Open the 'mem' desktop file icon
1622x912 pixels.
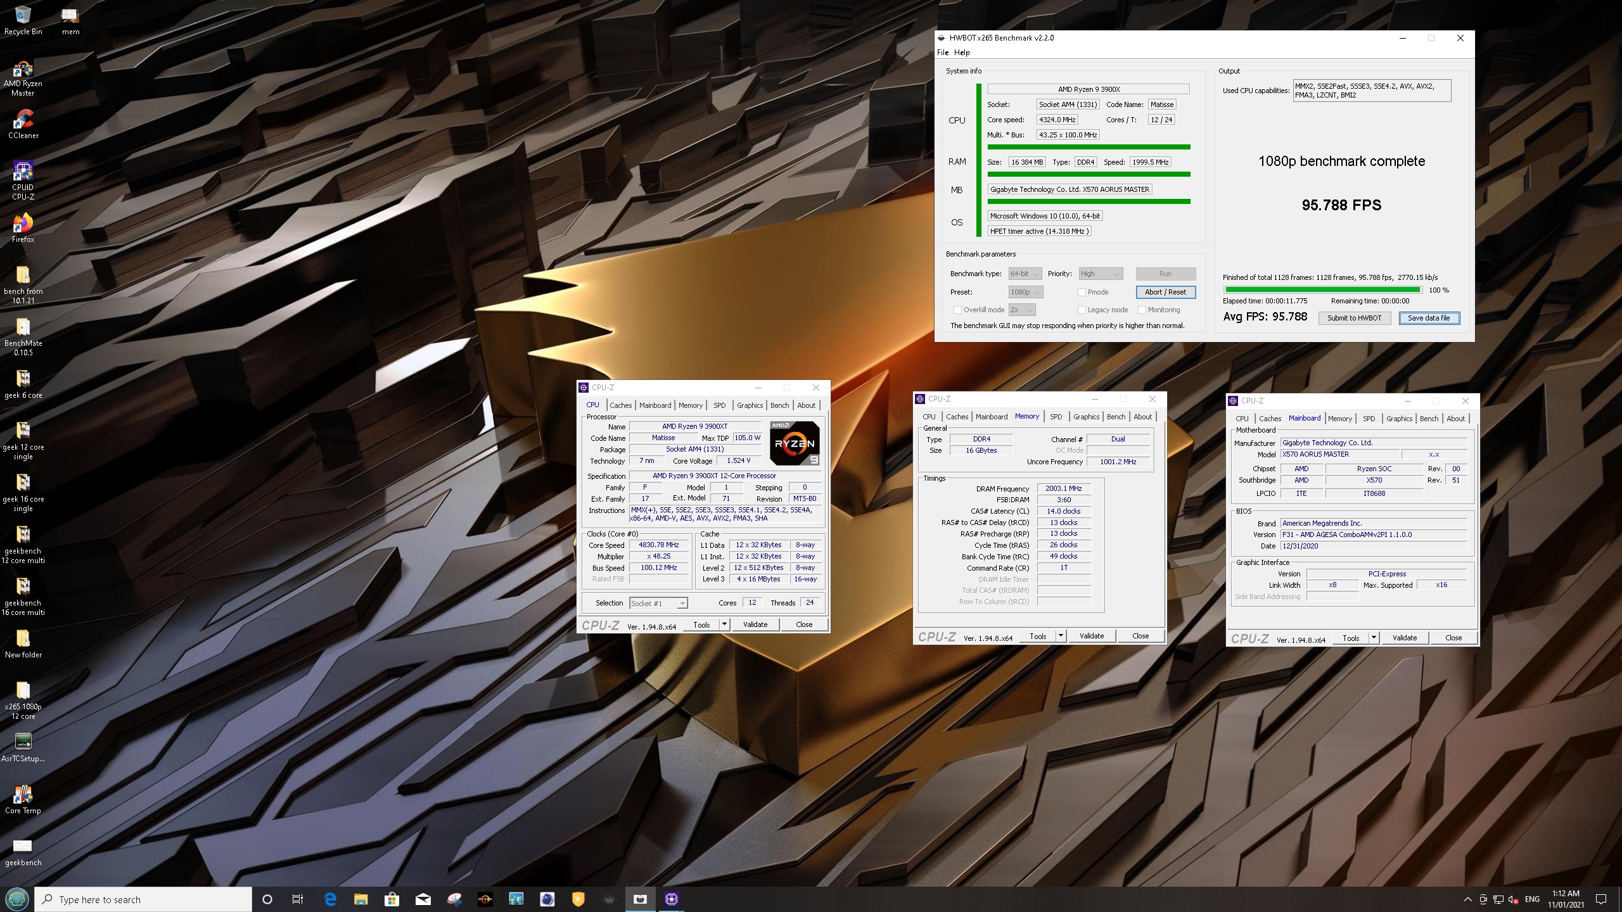(70, 21)
